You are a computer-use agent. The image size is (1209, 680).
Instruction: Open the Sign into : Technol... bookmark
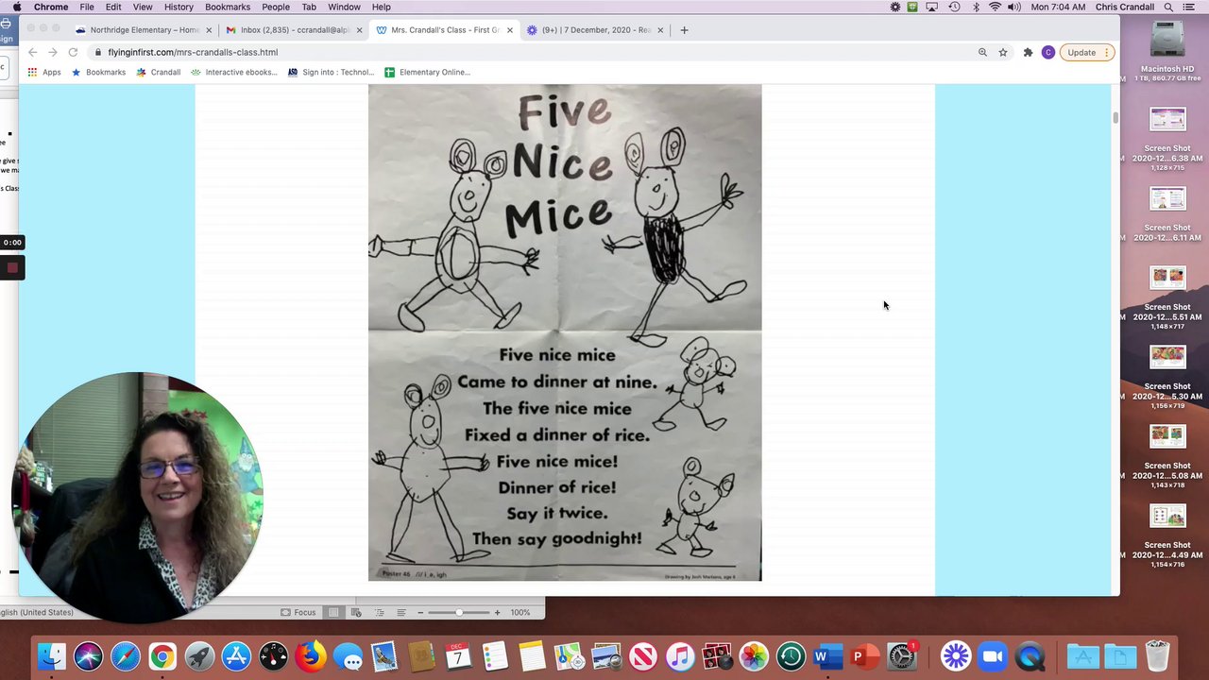point(331,72)
